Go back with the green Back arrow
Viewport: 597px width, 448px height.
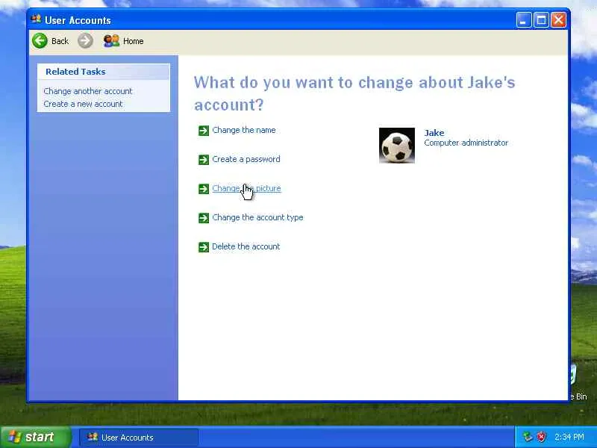point(40,41)
